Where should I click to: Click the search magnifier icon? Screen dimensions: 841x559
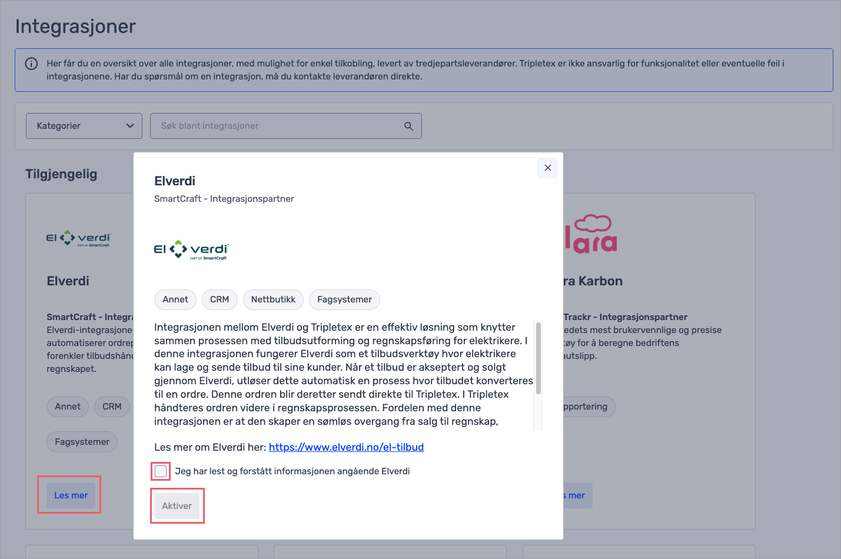coord(408,126)
